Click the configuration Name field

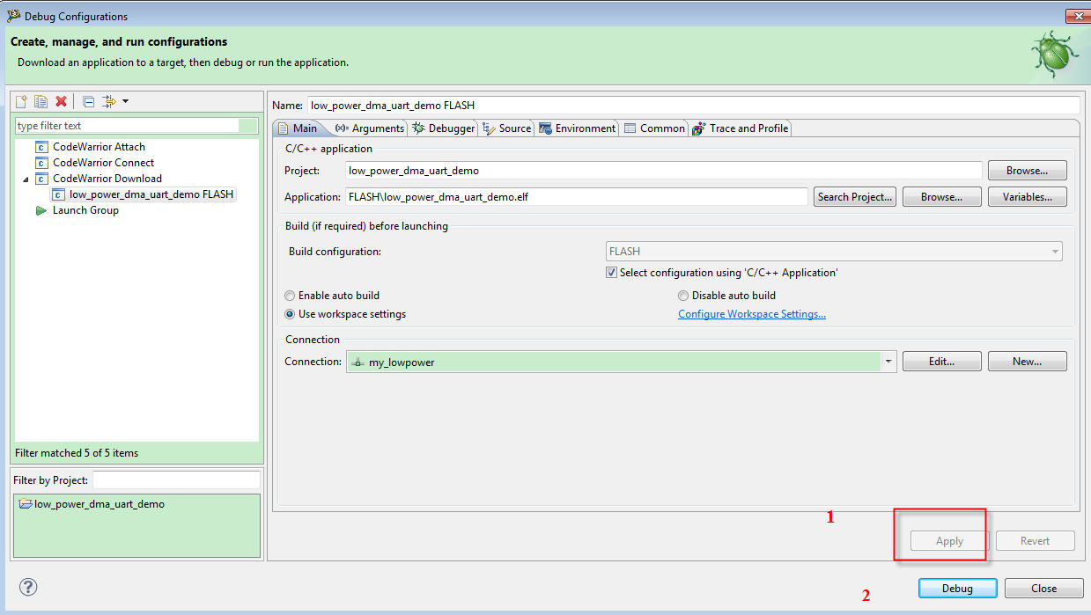click(693, 106)
